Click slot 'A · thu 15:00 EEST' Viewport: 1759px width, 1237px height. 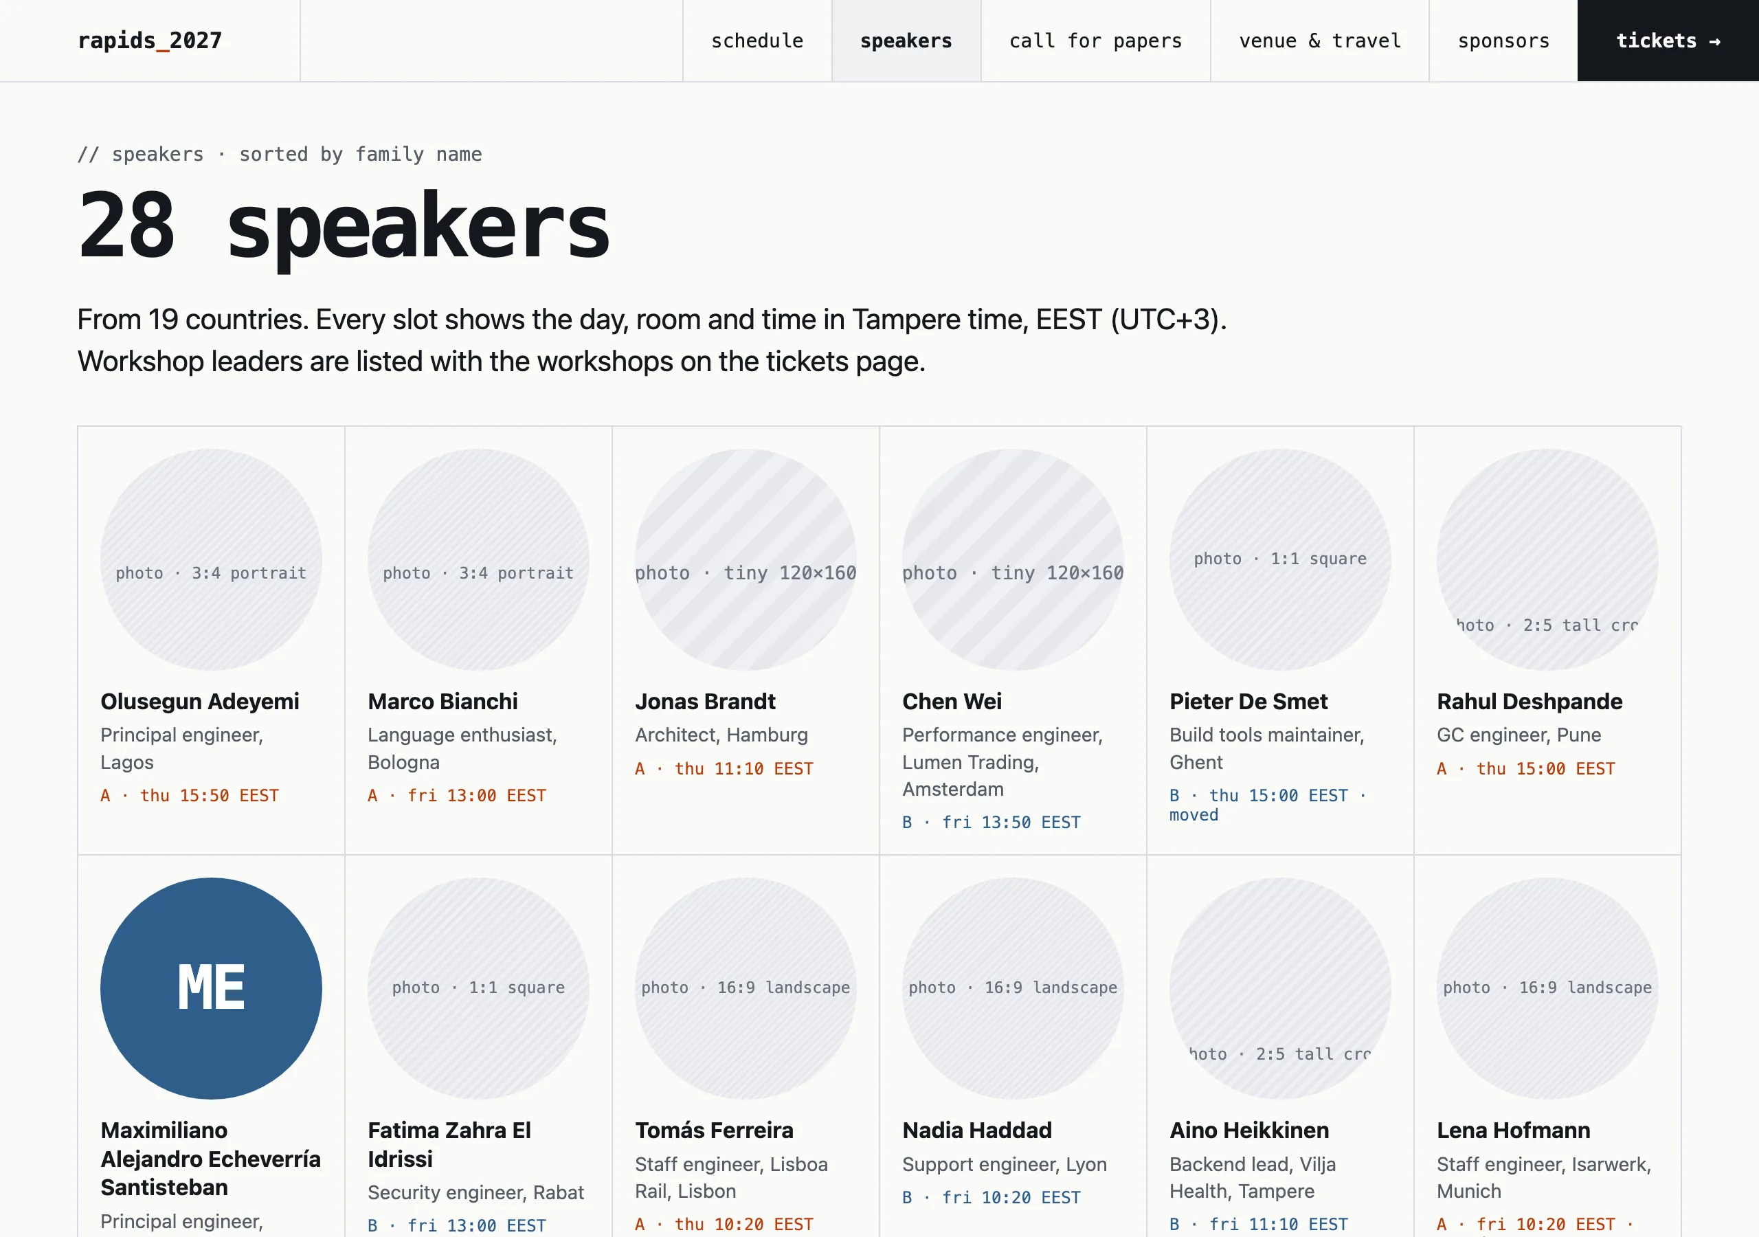1526,769
